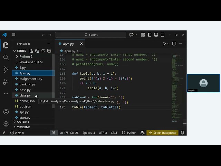The height and width of the screenshot is (166, 221).
Task: Open Customize Layout icon
Action: coord(143,35)
